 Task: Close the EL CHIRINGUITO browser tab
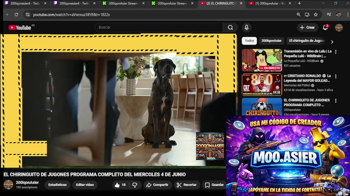[x=241, y=3]
